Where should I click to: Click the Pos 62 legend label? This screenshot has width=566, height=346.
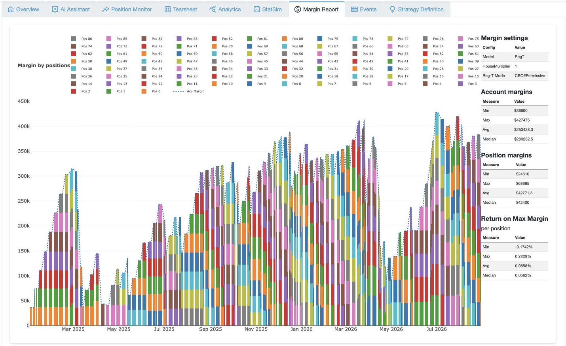point(87,54)
